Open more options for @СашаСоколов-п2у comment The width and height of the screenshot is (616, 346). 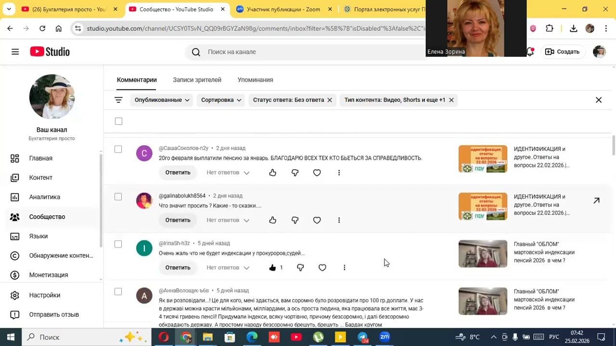tap(339, 173)
